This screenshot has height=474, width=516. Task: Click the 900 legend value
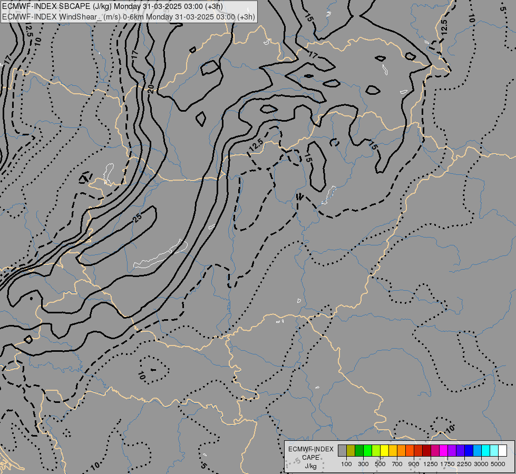tap(414, 464)
